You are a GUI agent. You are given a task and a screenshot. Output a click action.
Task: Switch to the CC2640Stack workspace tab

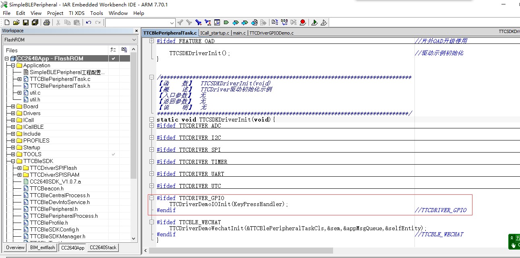[x=103, y=248]
